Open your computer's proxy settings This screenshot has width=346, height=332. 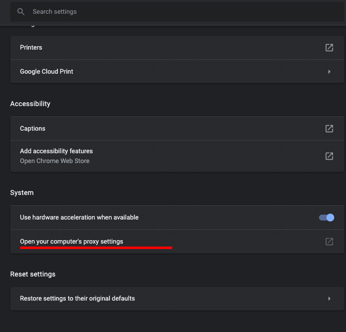click(177, 242)
